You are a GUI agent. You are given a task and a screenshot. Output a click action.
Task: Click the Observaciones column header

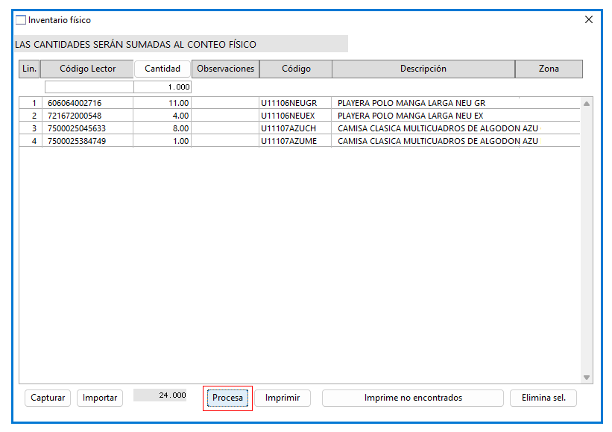coord(225,69)
